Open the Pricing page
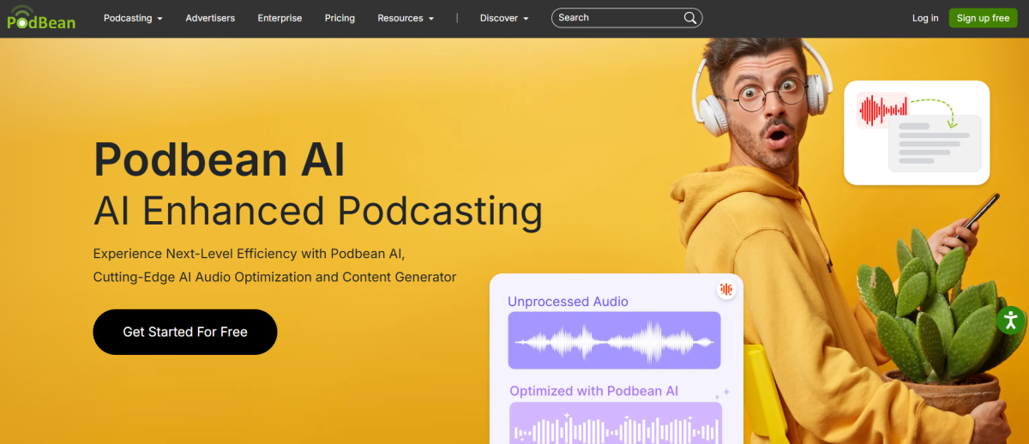Image resolution: width=1029 pixels, height=444 pixels. [340, 18]
